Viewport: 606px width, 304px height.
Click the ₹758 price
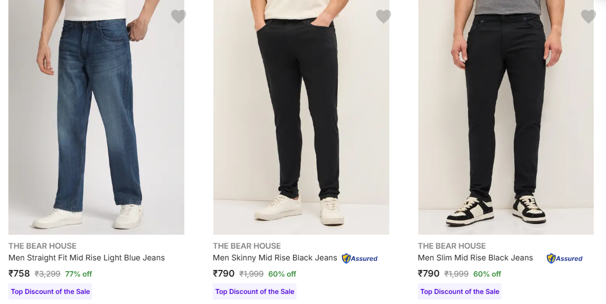coord(19,273)
